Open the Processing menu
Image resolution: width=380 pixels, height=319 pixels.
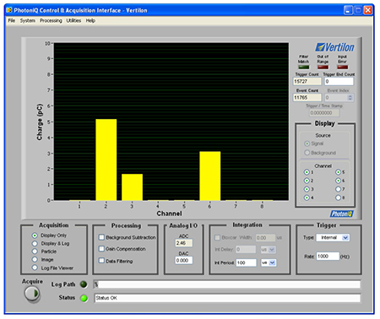(51, 20)
